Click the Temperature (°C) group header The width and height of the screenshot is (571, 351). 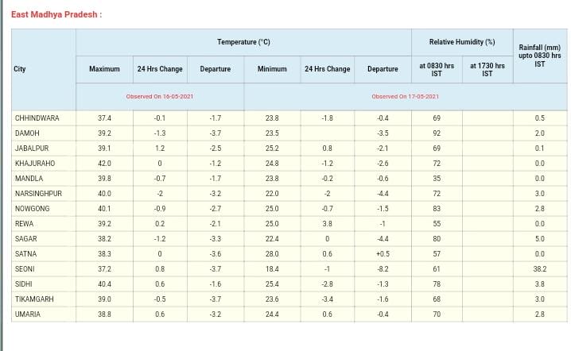[x=243, y=41]
